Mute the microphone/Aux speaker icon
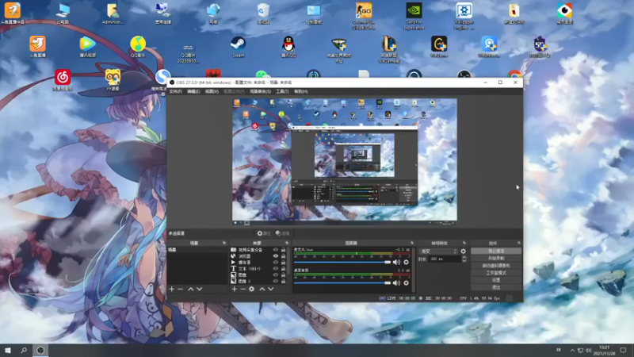Viewport: 634px width, 357px height. pyautogui.click(x=396, y=262)
